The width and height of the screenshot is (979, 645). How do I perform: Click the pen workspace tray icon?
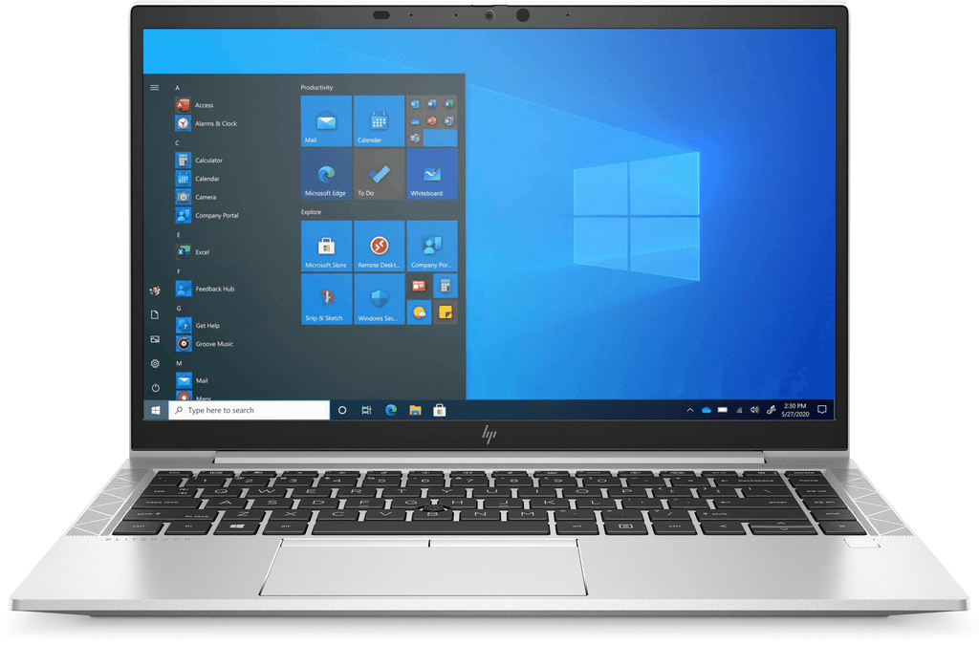pyautogui.click(x=772, y=411)
